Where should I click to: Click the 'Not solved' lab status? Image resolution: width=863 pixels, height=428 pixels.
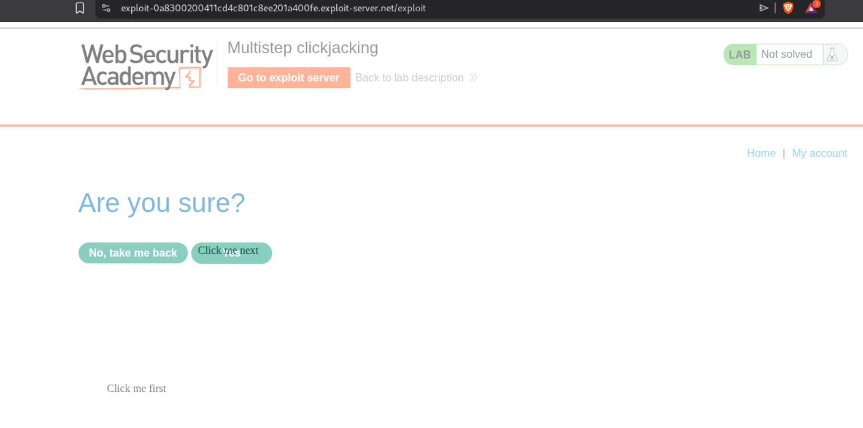tap(786, 54)
